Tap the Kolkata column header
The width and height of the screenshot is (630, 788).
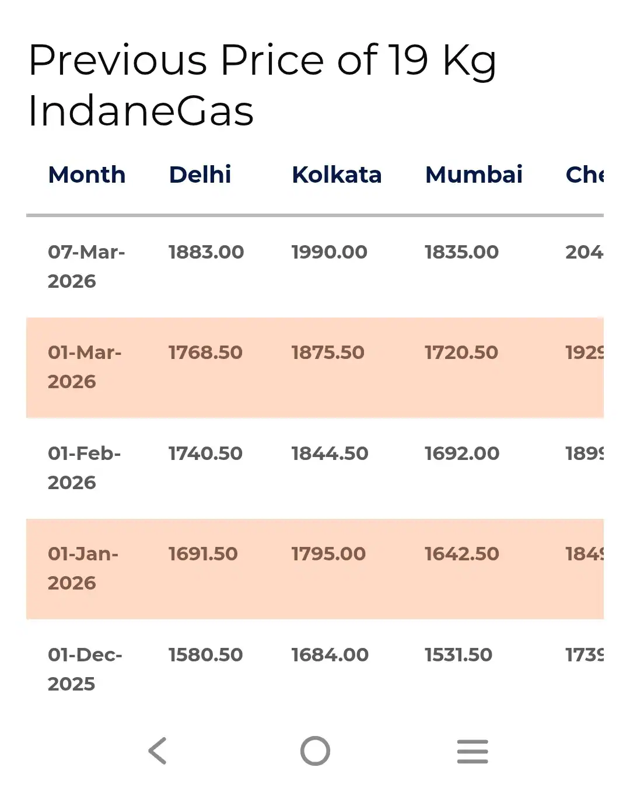(x=337, y=175)
